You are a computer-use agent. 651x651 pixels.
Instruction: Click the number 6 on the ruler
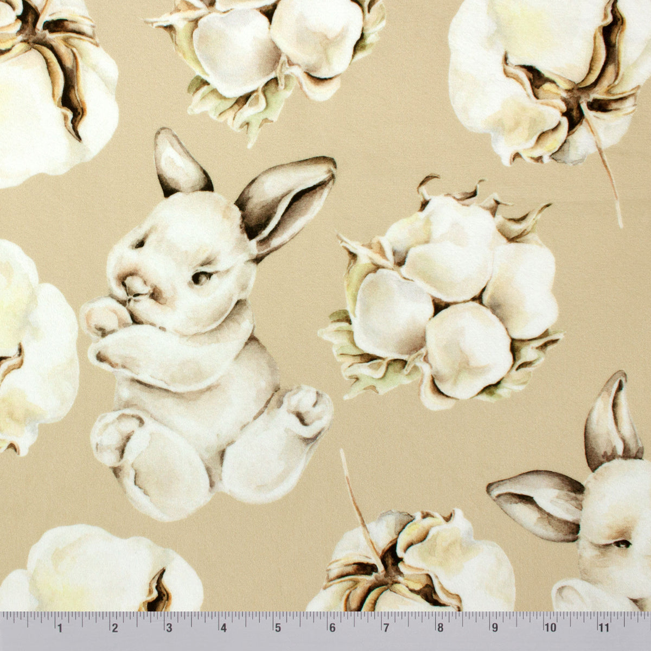point(331,628)
